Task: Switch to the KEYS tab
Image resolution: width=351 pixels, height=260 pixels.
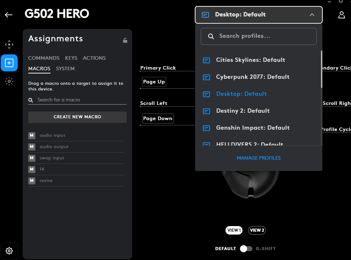Action: (71, 58)
